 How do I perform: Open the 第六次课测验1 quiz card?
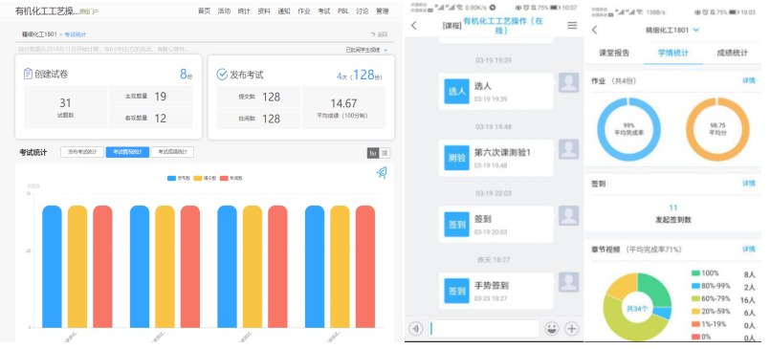click(496, 158)
